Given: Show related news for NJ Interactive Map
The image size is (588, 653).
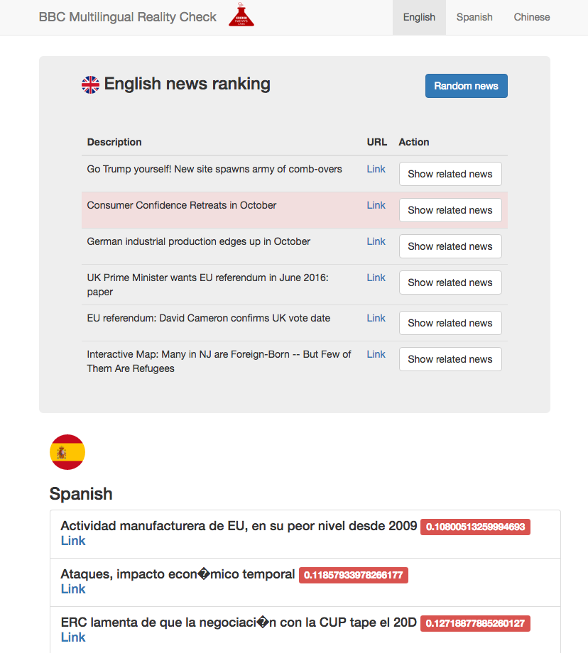Looking at the screenshot, I should click(450, 359).
